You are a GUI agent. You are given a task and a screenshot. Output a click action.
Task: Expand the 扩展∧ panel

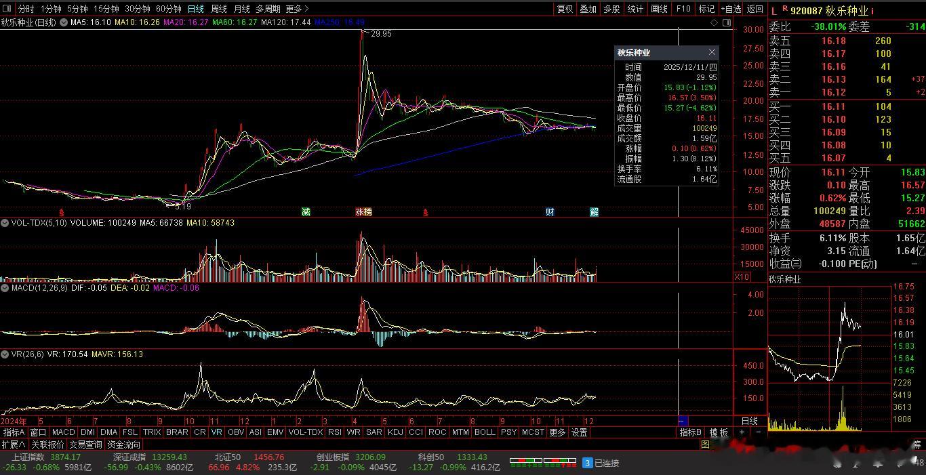14,445
